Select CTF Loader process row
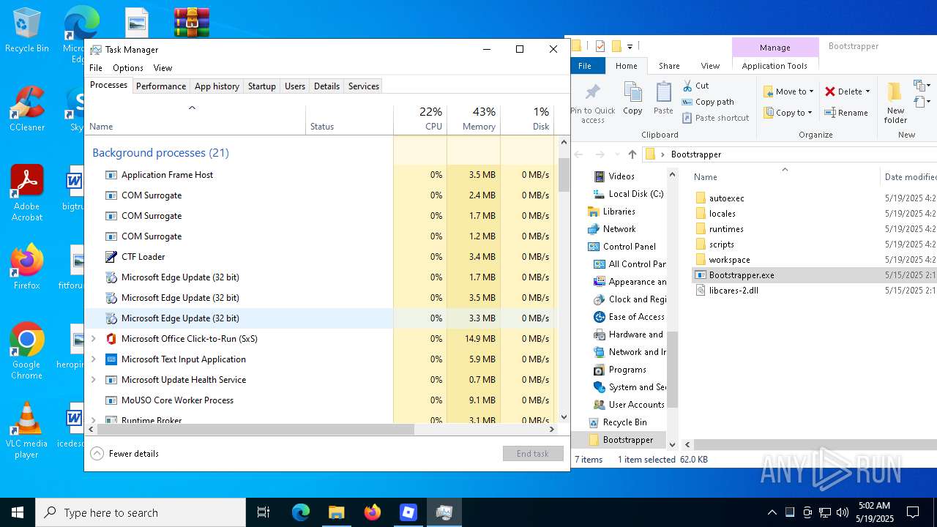Image resolution: width=937 pixels, height=527 pixels. point(320,257)
